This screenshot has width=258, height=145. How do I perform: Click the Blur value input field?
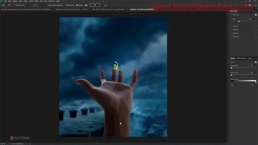click(251, 19)
